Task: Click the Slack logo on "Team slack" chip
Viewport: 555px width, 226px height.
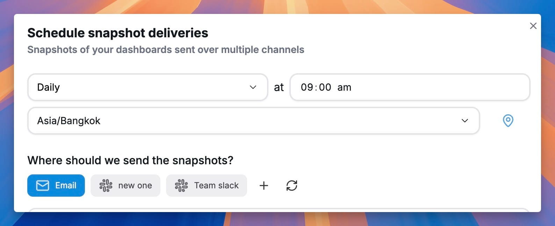Action: point(181,186)
